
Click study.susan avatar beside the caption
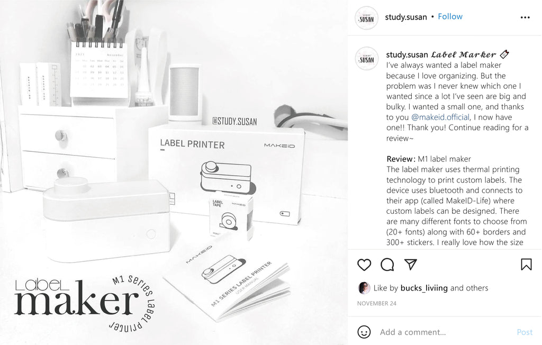tap(366, 59)
